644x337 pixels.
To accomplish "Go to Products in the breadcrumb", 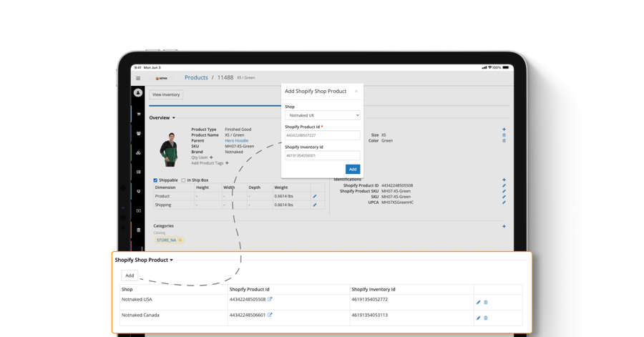I will (196, 78).
